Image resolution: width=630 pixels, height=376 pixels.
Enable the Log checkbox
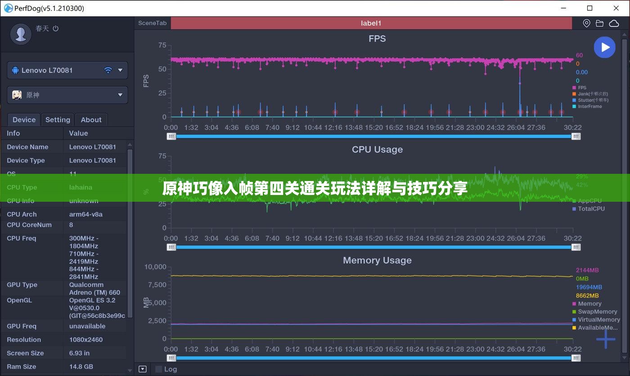pyautogui.click(x=158, y=369)
